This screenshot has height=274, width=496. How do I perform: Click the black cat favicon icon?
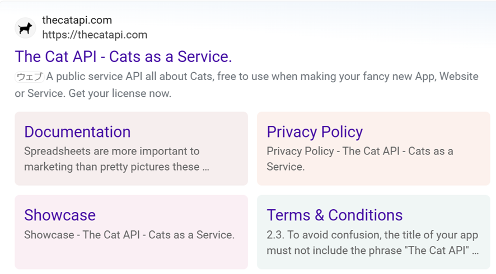coord(25,28)
